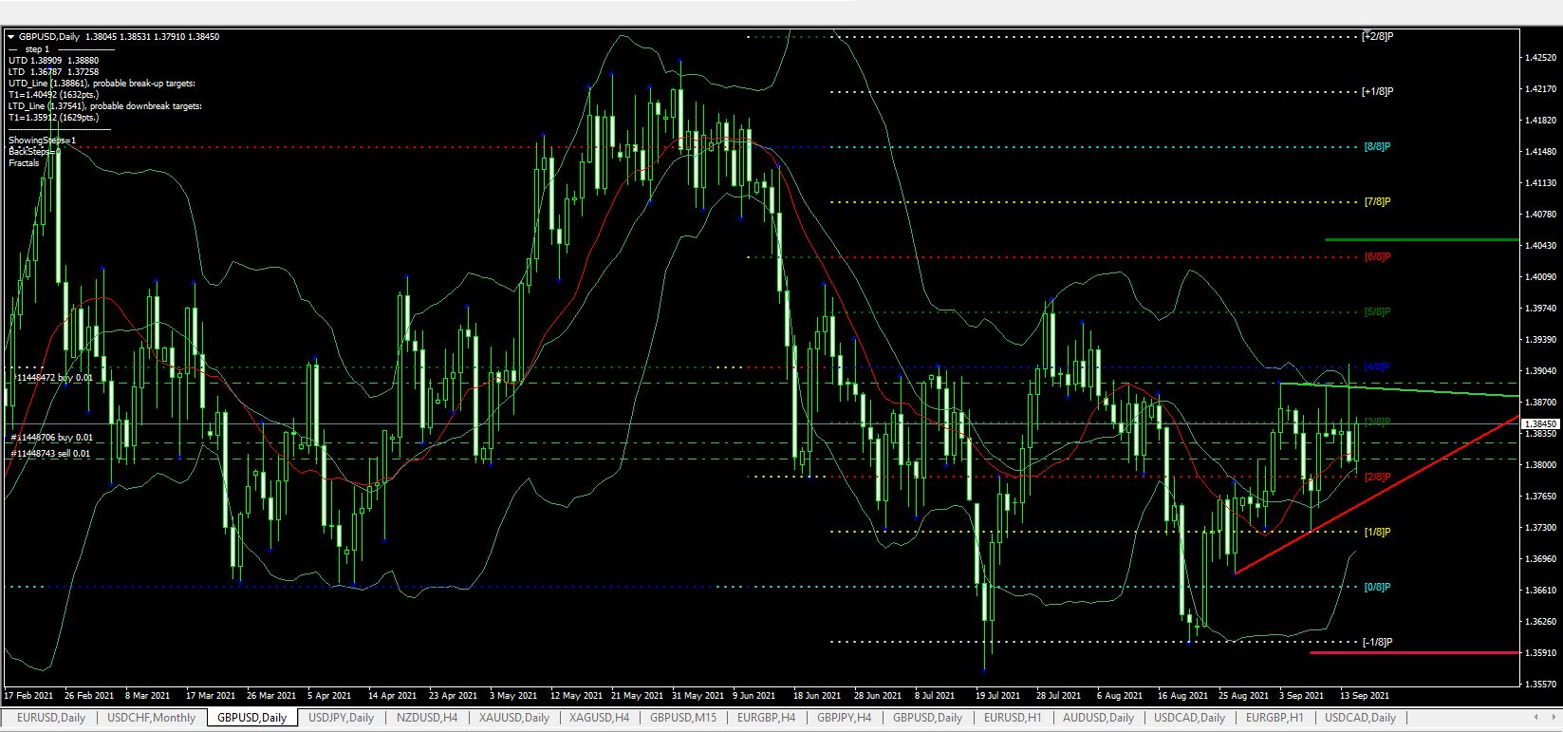This screenshot has height=732, width=1563.
Task: Click the triangle arrow beside the GBPUSD,Daily chart title
Action: click(10, 37)
